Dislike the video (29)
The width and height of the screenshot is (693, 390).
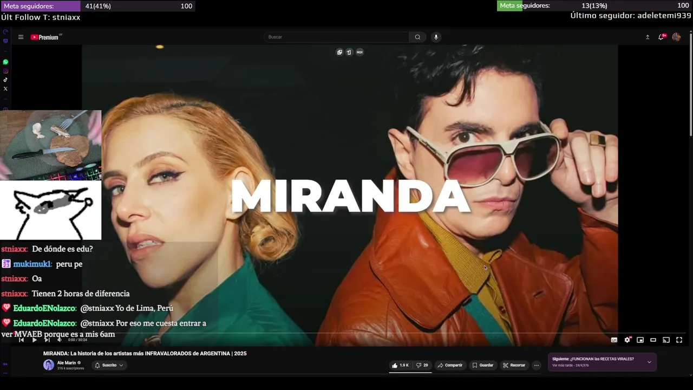(422, 365)
